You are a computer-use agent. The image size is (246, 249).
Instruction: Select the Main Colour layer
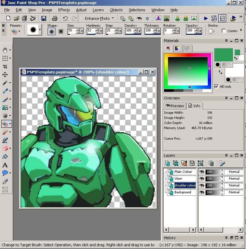pos(183,172)
